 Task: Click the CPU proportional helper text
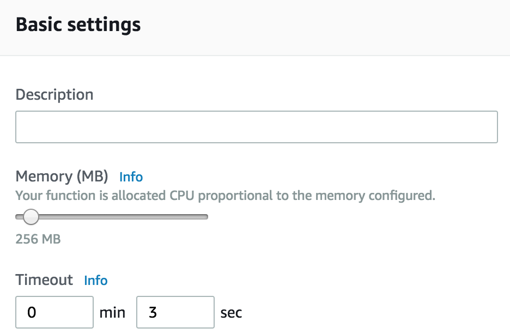[x=225, y=196]
